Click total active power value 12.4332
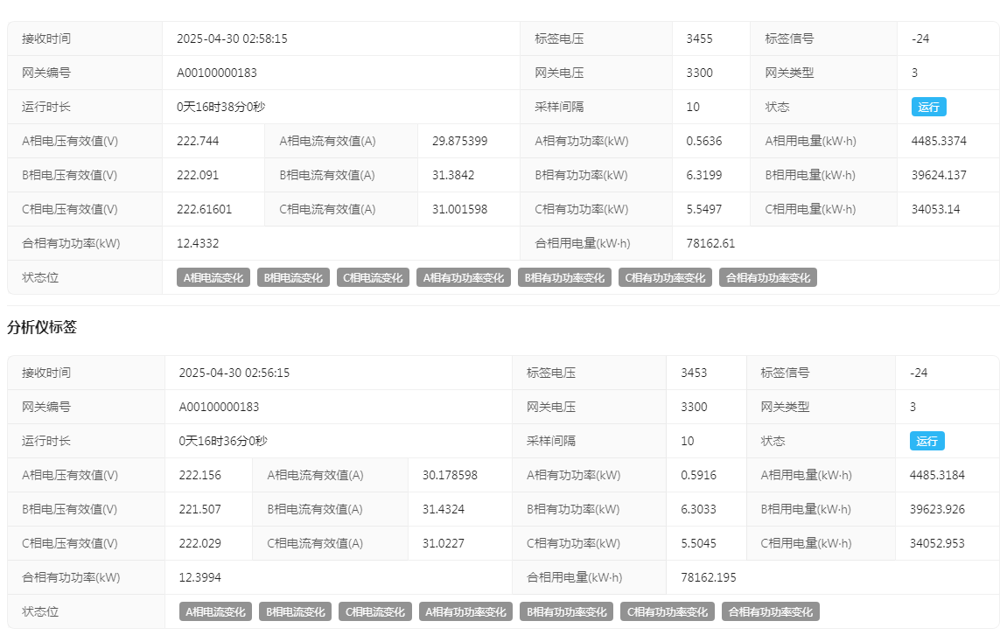 (x=198, y=243)
